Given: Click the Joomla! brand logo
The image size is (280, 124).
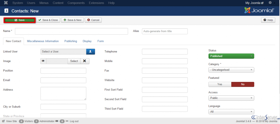Looking at the screenshot, I should 259,11.
